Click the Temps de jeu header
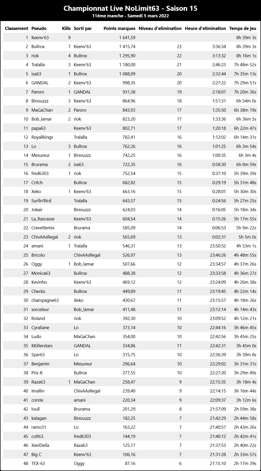Screen dimensions: 261x471 tap(243, 28)
